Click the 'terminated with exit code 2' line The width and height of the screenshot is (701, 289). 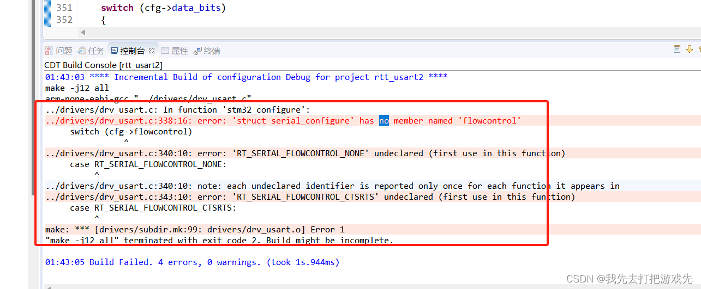coord(219,240)
